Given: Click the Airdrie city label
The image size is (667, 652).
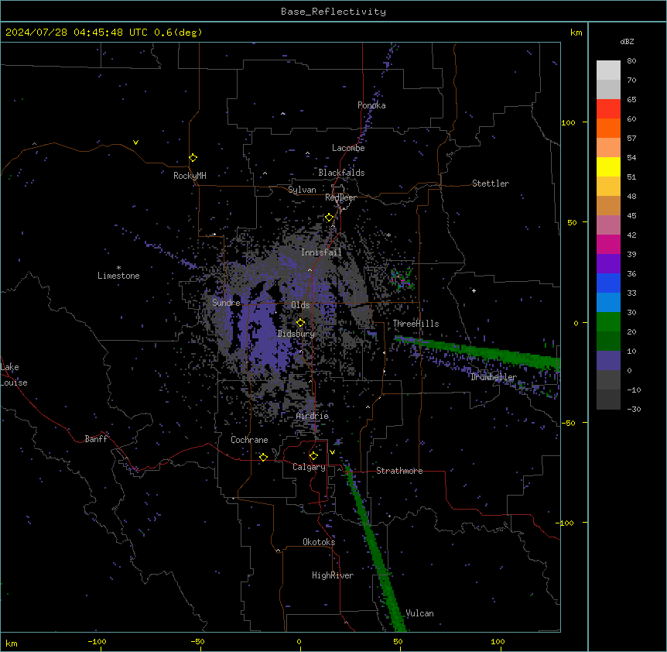Looking at the screenshot, I should [x=313, y=416].
